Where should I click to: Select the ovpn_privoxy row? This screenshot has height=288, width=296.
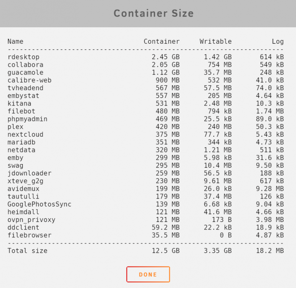pos(146,220)
